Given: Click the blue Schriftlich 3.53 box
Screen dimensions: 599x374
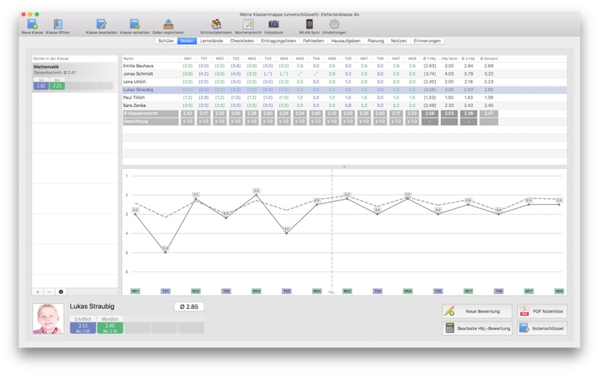Looking at the screenshot, I should (83, 328).
